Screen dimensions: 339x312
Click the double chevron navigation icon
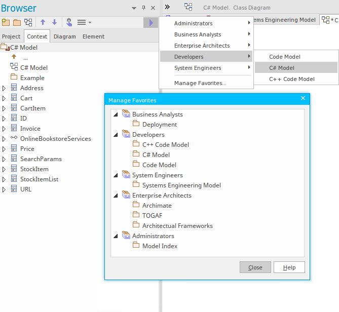(x=168, y=7)
